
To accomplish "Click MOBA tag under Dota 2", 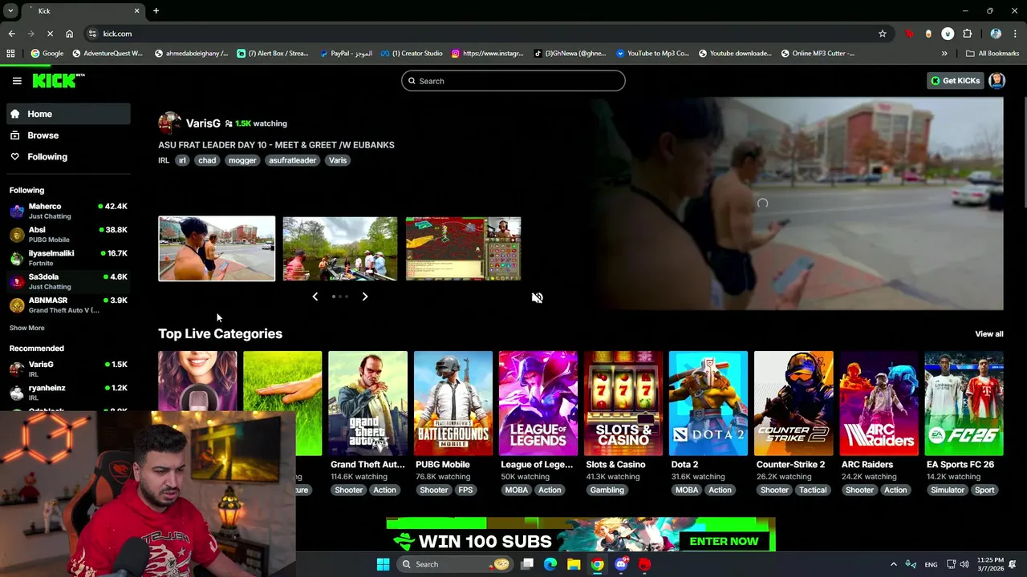I will point(687,490).
